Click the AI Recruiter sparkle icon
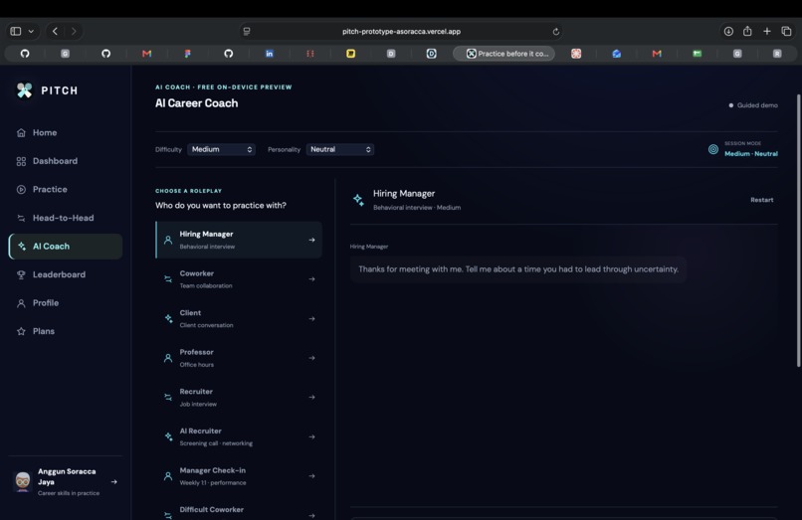 point(168,436)
